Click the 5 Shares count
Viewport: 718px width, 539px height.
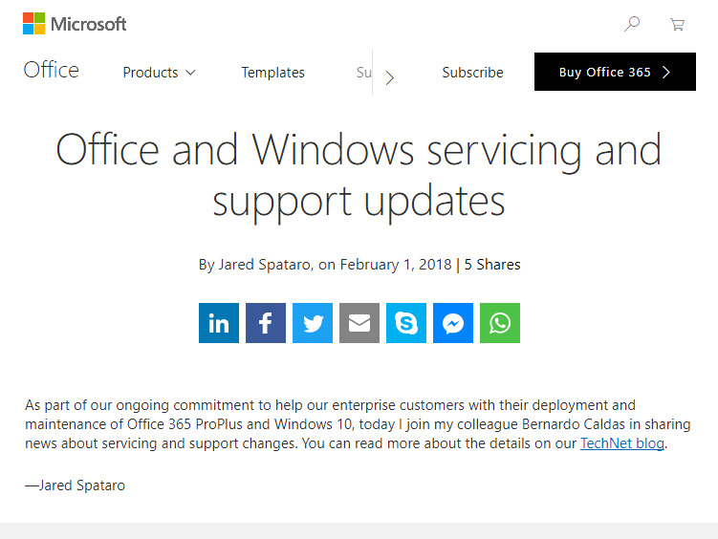(492, 265)
